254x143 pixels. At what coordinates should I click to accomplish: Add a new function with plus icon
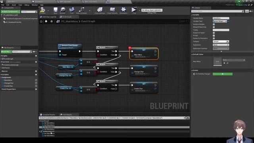[36, 62]
